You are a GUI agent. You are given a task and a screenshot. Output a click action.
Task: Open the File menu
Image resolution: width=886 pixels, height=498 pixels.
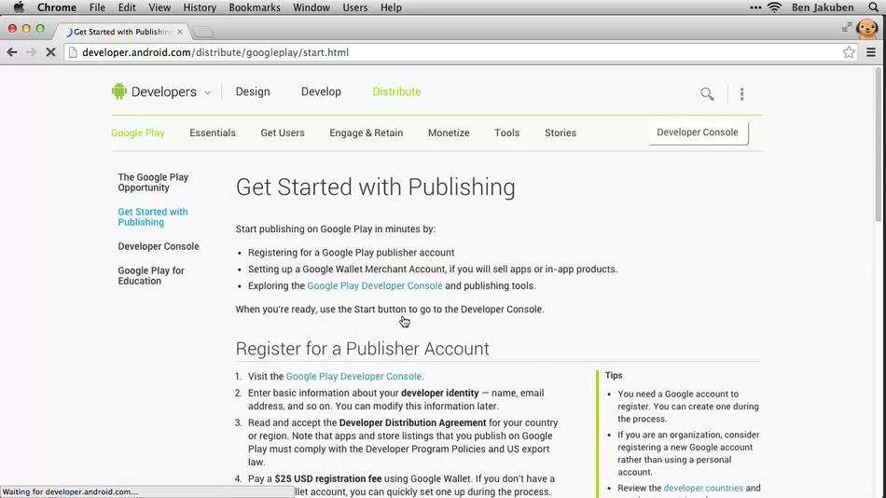pos(97,7)
